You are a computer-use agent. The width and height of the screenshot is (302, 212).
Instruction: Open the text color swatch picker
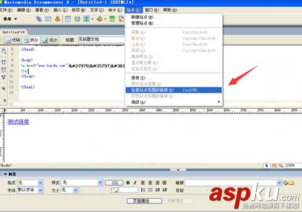tap(114, 190)
